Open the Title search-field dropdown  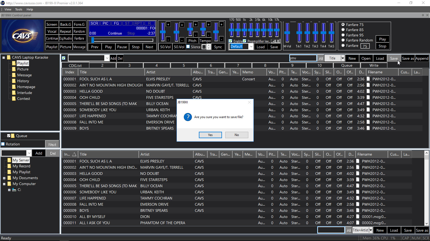[x=343, y=58]
